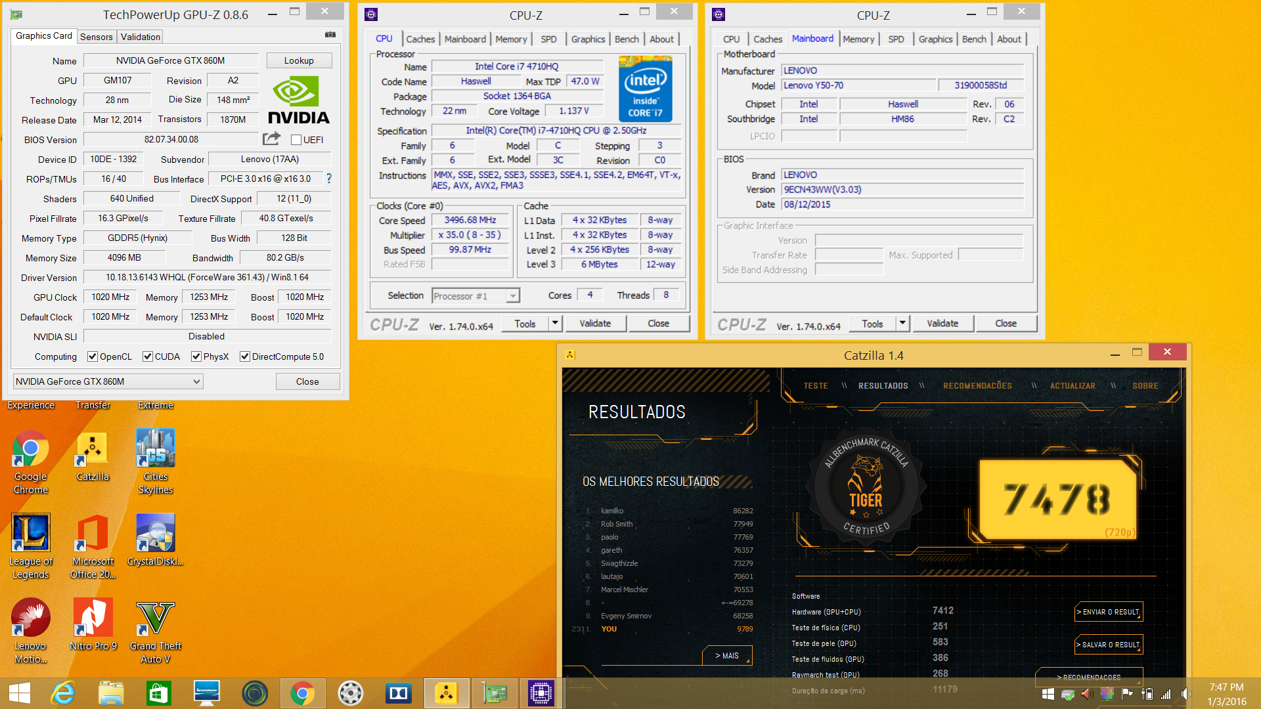The image size is (1261, 709).
Task: Click the Intel Core i7 logo badge
Action: click(x=645, y=89)
